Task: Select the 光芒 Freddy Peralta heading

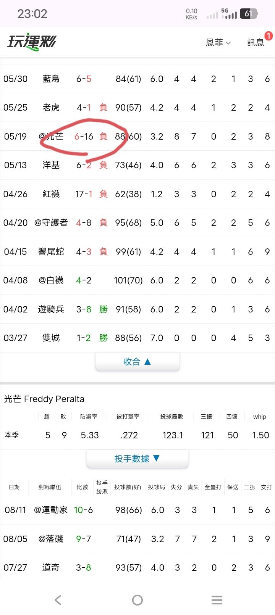Action: point(44,399)
